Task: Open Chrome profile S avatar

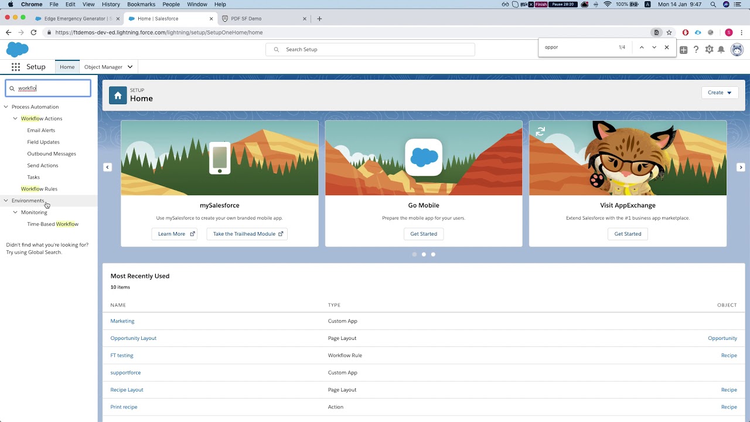Action: coord(729,33)
